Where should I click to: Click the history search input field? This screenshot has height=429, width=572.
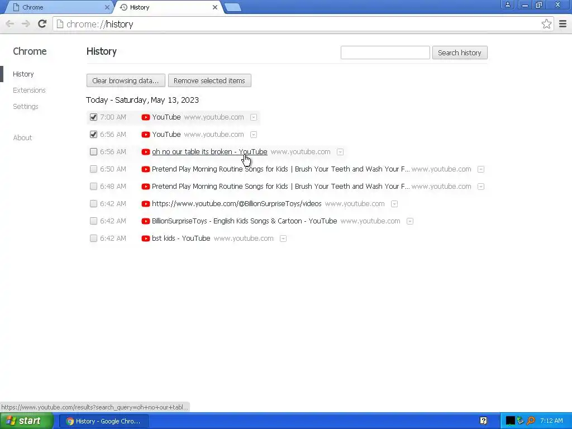[x=385, y=53]
